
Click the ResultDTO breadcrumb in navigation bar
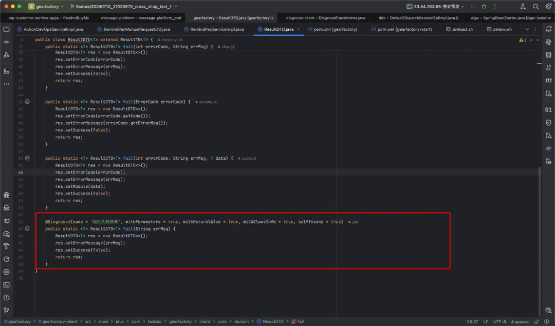270,321
